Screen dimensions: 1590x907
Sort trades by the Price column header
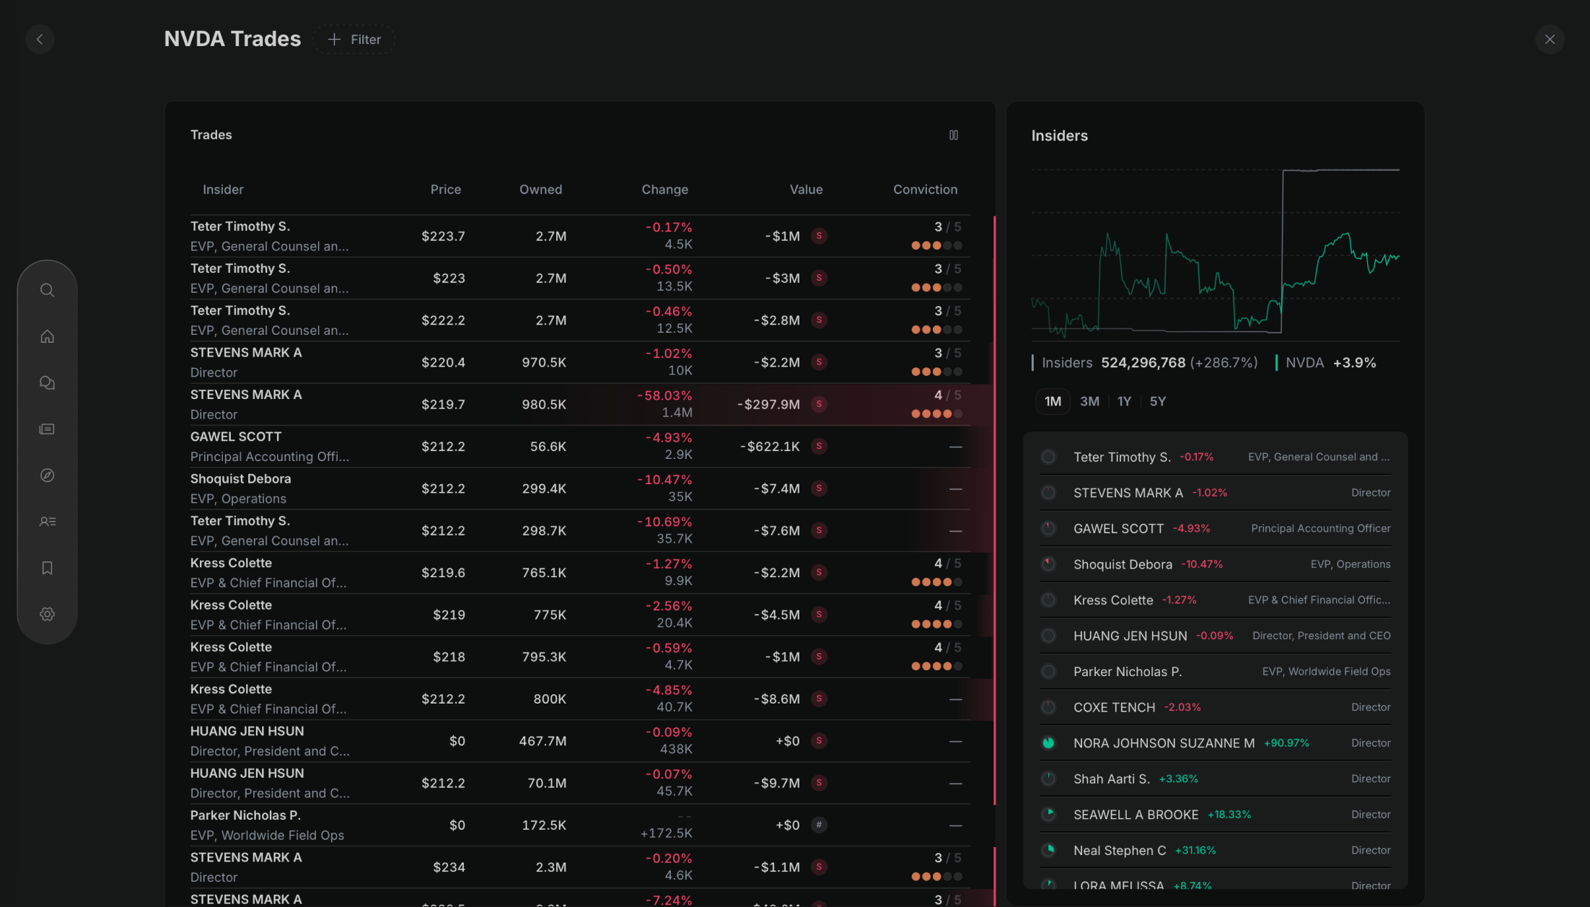click(445, 189)
